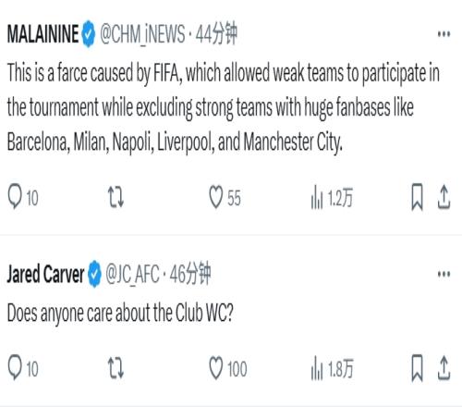Screen dimensions: 462x407
Task: View analytics of Jared Carver's 1.8万 views tweet
Action: click(332, 368)
